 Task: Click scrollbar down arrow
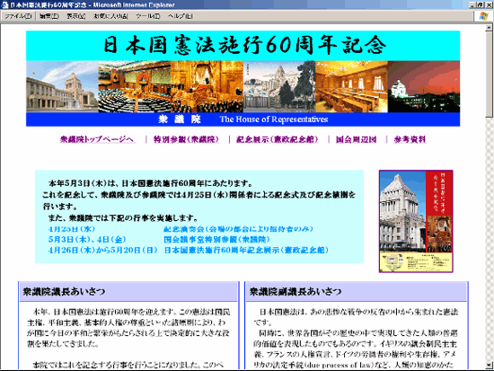(x=489, y=365)
